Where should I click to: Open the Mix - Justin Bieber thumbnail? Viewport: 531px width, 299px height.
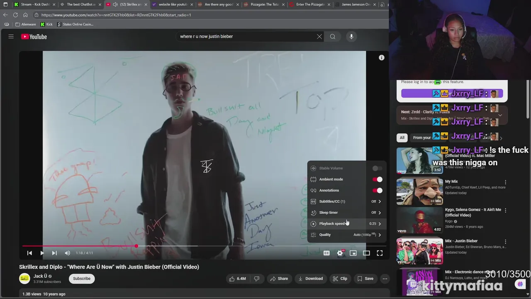point(419,251)
